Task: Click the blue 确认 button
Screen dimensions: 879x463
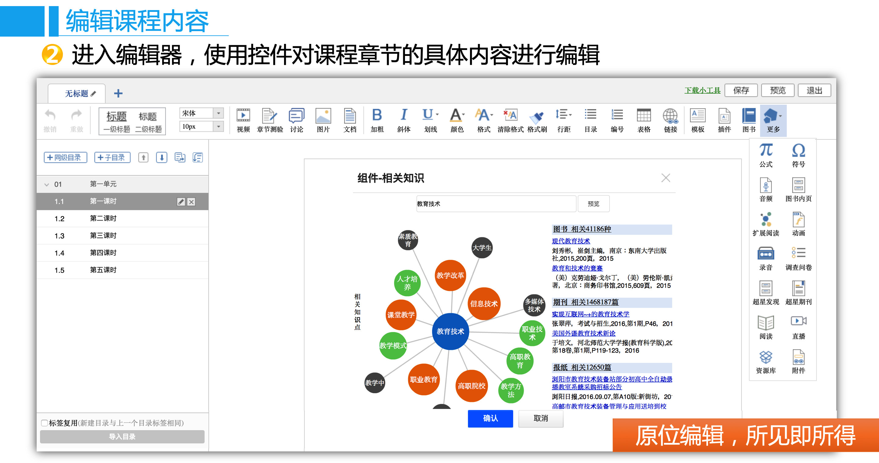Action: tap(490, 418)
